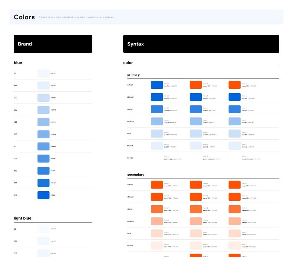Select primary weak theme 2 swatch

click(196, 133)
